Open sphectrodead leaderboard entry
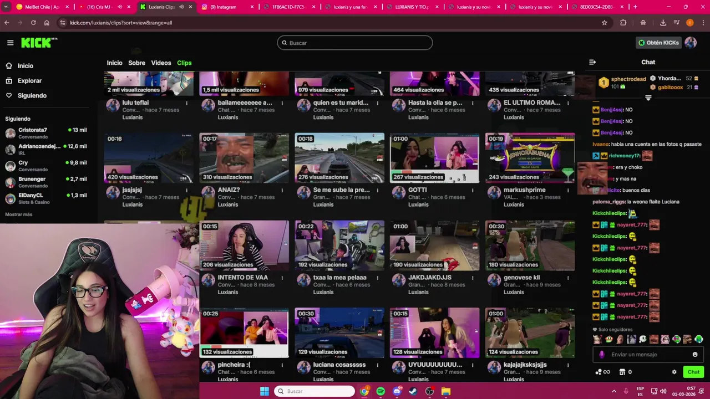The height and width of the screenshot is (399, 710). pos(622,83)
